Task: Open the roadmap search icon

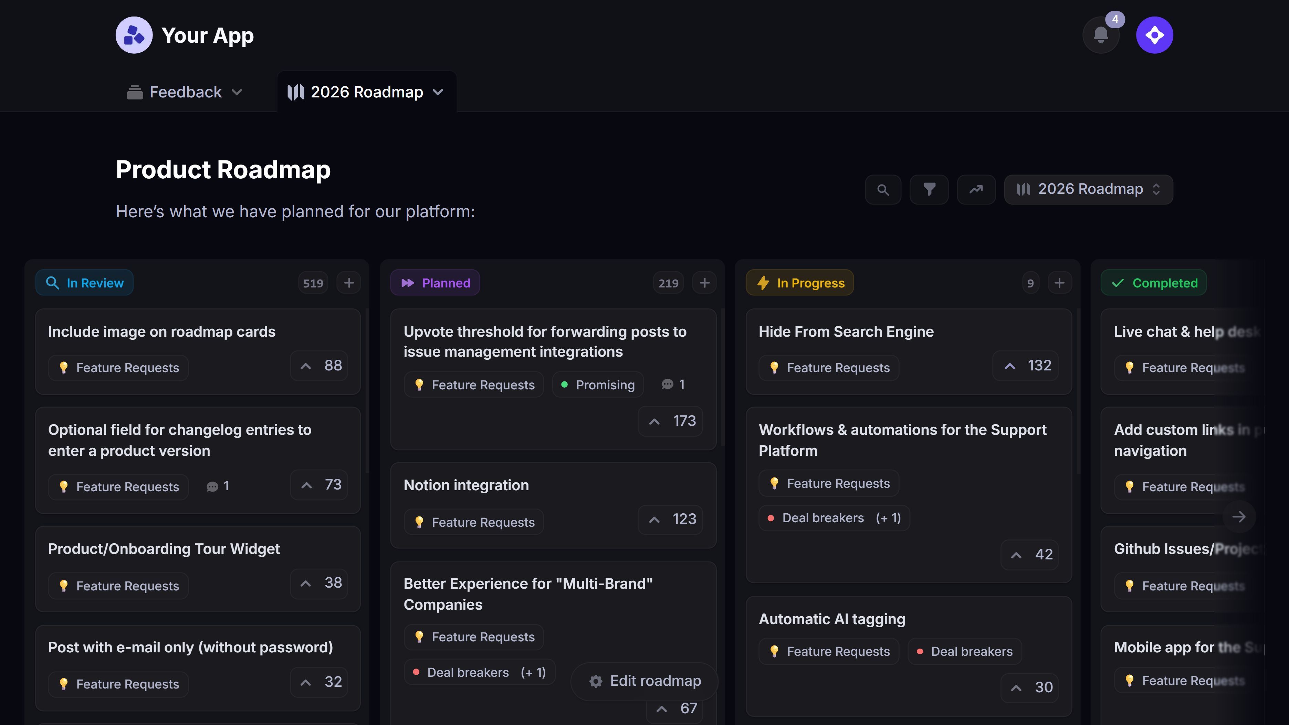Action: [x=883, y=190]
